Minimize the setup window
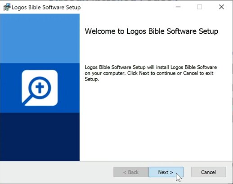This screenshot has width=233, height=184. [178, 7]
